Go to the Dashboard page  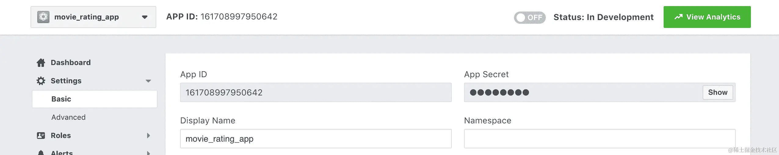point(71,63)
